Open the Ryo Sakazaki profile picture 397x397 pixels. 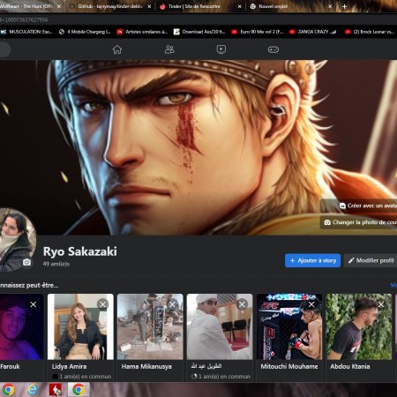[x=16, y=240]
